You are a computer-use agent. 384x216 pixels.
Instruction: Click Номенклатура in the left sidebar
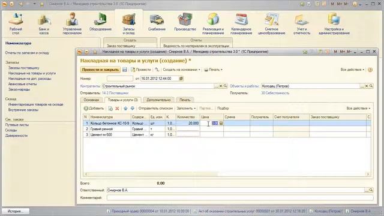18,43
